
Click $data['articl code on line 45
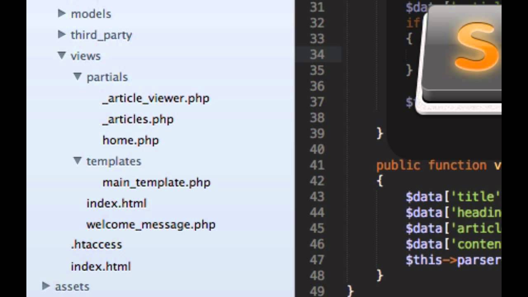tap(453, 229)
